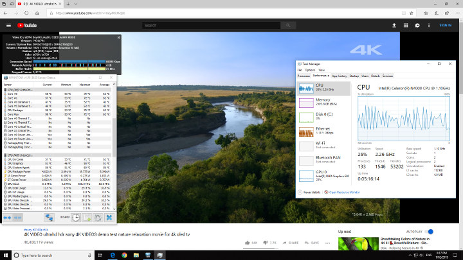Open HWiNFO sensor settings gear icon
Viewport: 463px width, 260px height.
coord(98,218)
